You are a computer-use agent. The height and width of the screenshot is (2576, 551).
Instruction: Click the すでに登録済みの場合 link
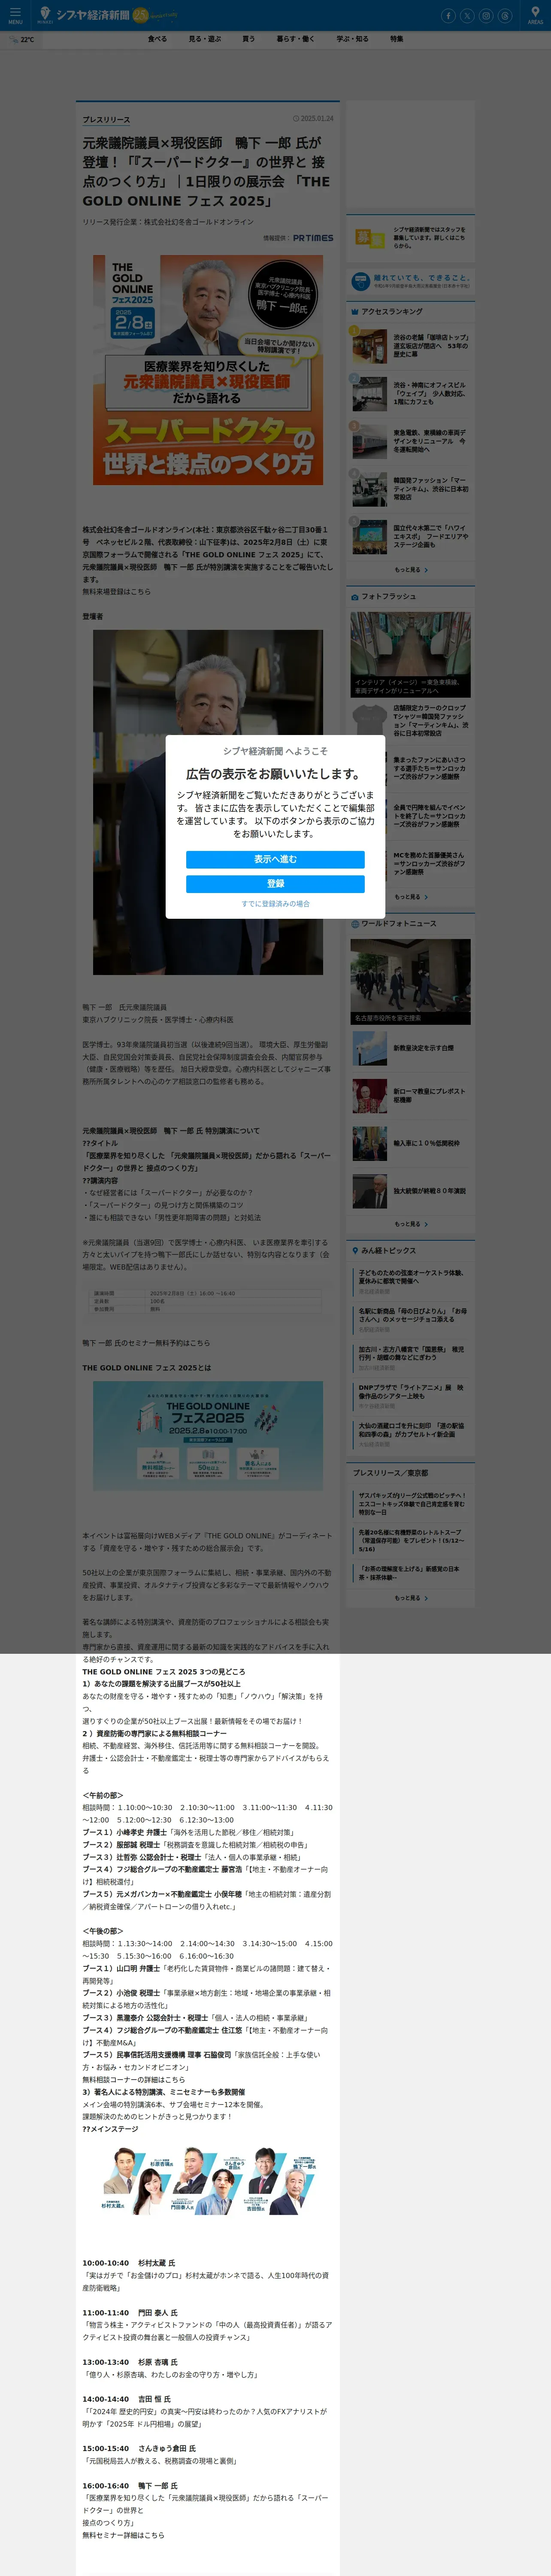(x=275, y=904)
